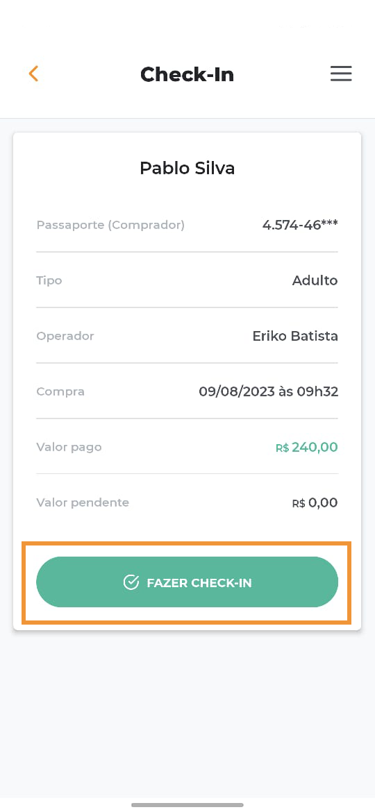The height and width of the screenshot is (812, 375).
Task: Click the operator name Eriko Batista
Action: (295, 336)
